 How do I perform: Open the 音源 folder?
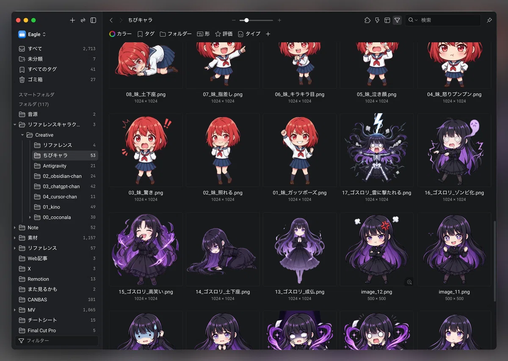57,114
